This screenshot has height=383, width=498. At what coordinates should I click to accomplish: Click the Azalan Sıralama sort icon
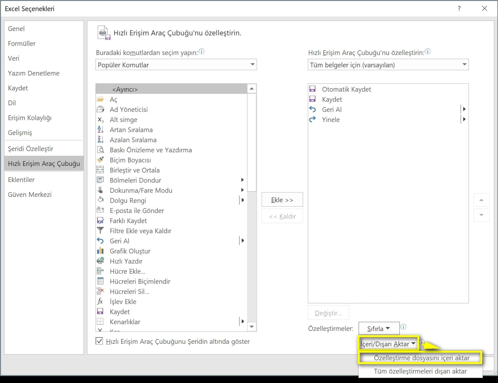(x=100, y=140)
